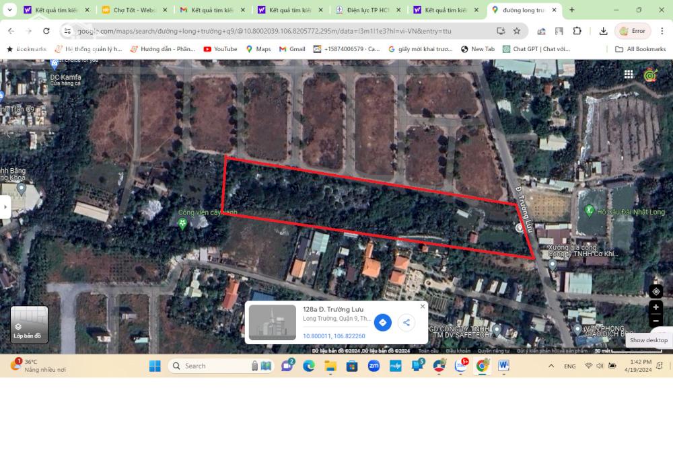Click the Windows taskbar Search box
The height and width of the screenshot is (474, 673).
pyautogui.click(x=209, y=366)
